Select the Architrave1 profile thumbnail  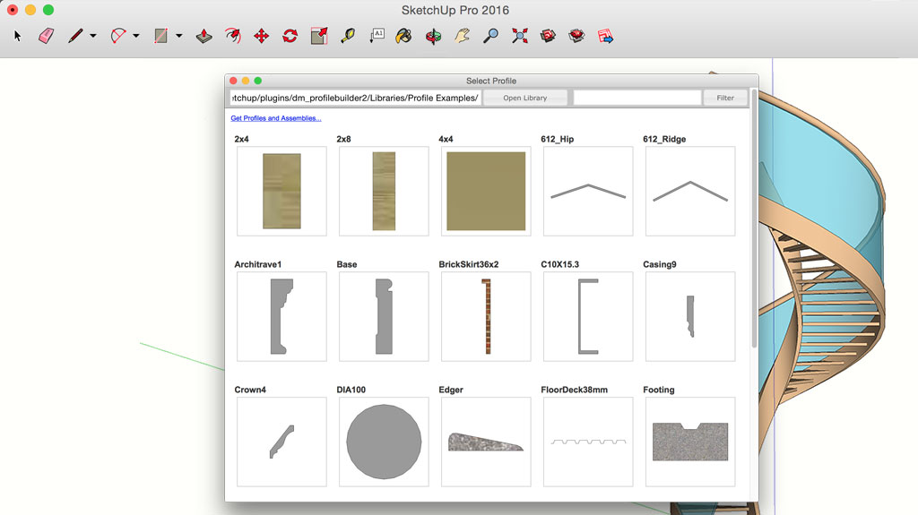281,316
